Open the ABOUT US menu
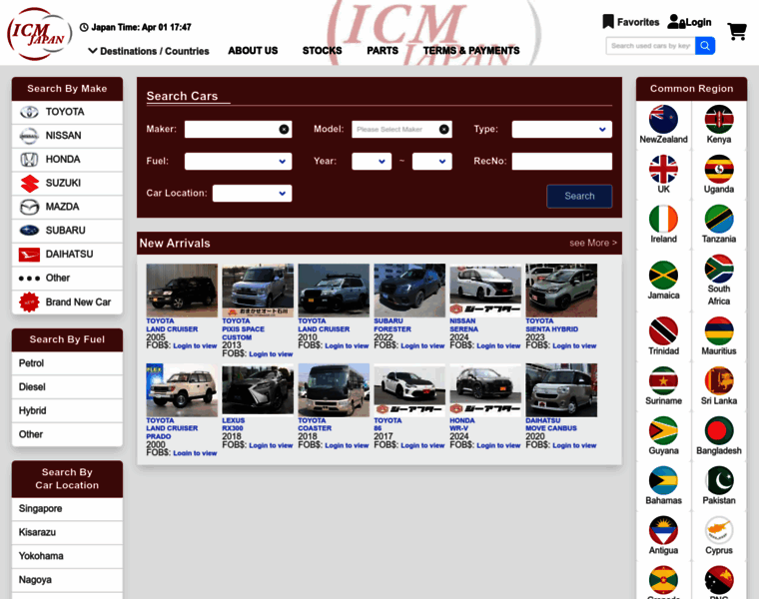The width and height of the screenshot is (759, 599). tap(253, 50)
